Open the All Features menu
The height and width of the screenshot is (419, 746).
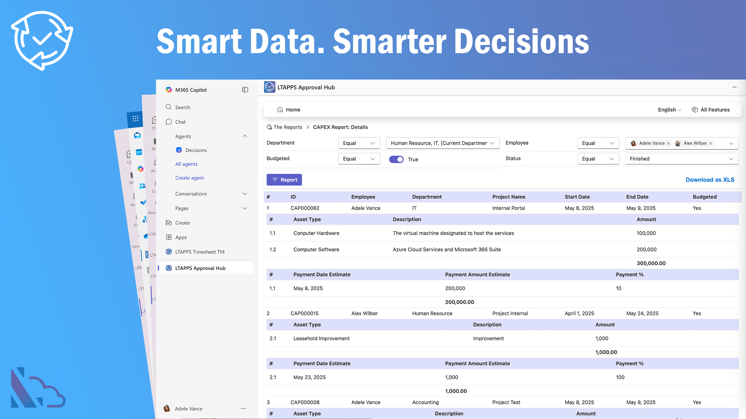pyautogui.click(x=711, y=110)
